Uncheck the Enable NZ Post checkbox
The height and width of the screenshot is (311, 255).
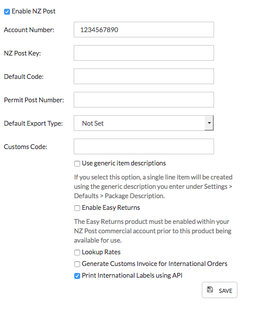7,12
